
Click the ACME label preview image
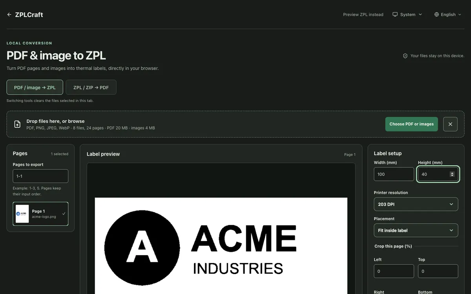[221, 246]
